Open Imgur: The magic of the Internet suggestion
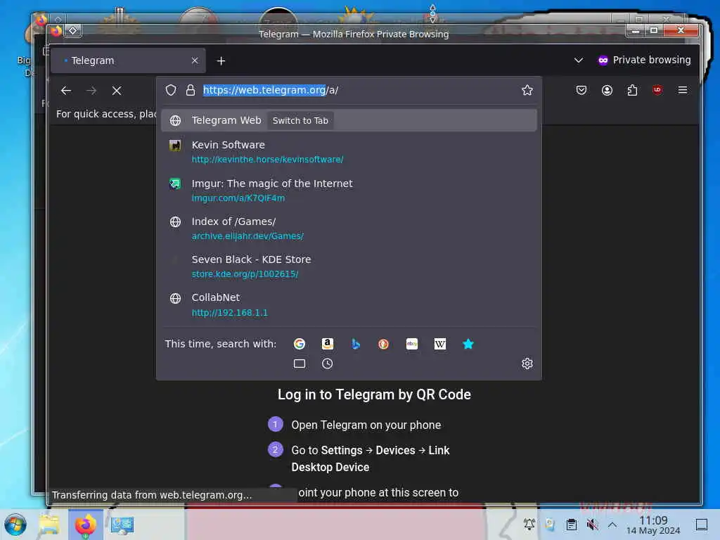Screen dimensions: 720x540 (x=349, y=190)
